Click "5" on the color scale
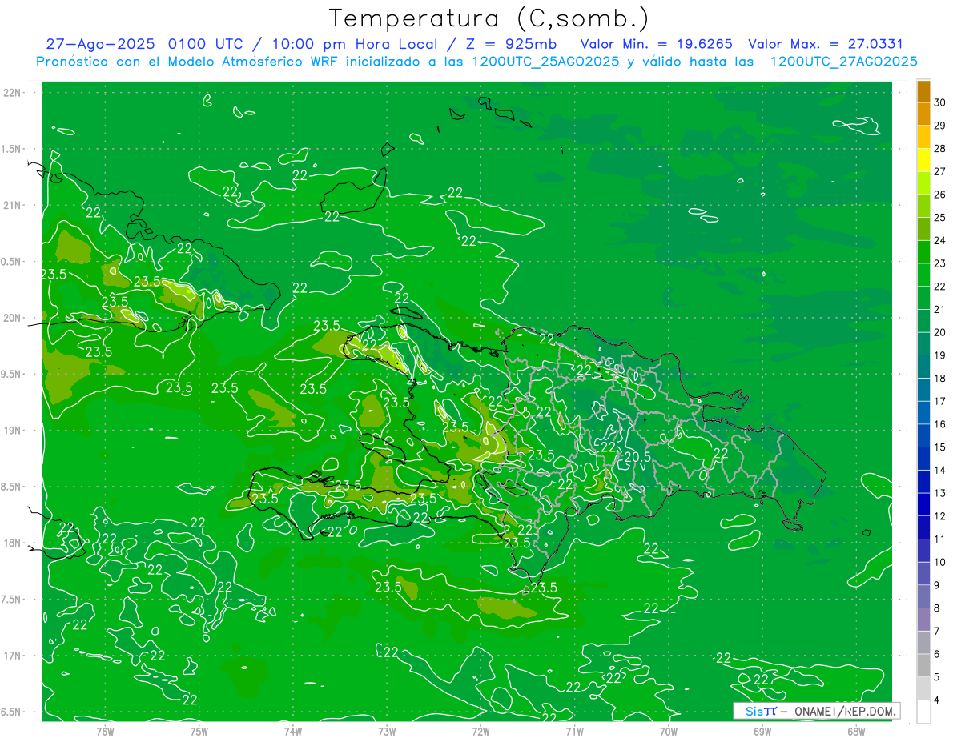Viewport: 961px width, 742px height. click(x=937, y=676)
